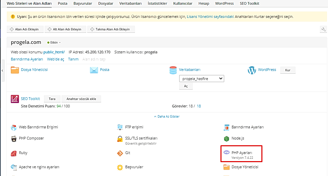
Task: Click the PHP Composer icon
Action: (14, 139)
